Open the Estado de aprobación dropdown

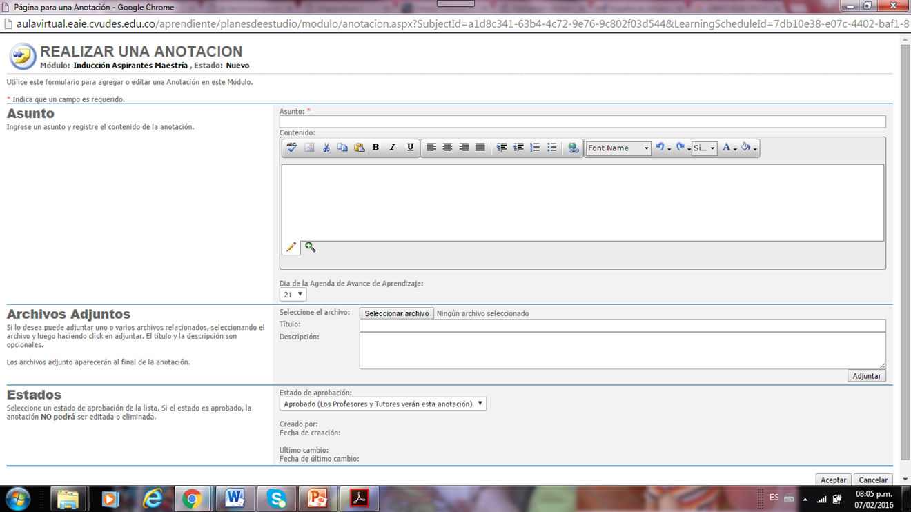pos(383,404)
